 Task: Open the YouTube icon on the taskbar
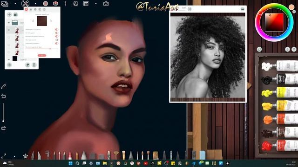tap(146, 163)
